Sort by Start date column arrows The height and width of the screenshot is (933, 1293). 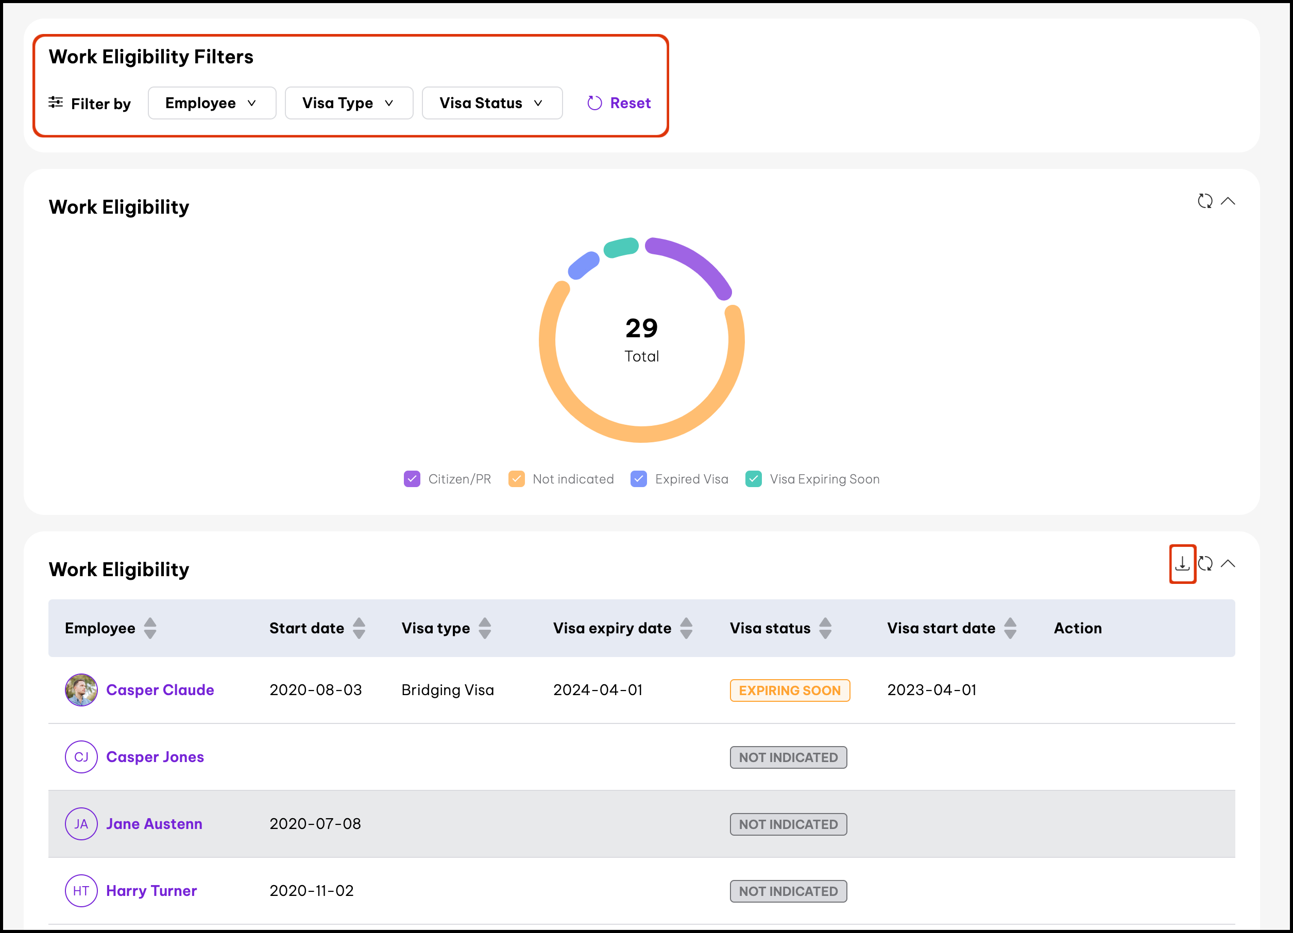coord(359,628)
